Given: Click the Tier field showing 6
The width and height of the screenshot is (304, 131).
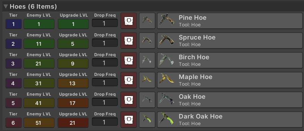Looking at the screenshot, I should (x=13, y=123).
